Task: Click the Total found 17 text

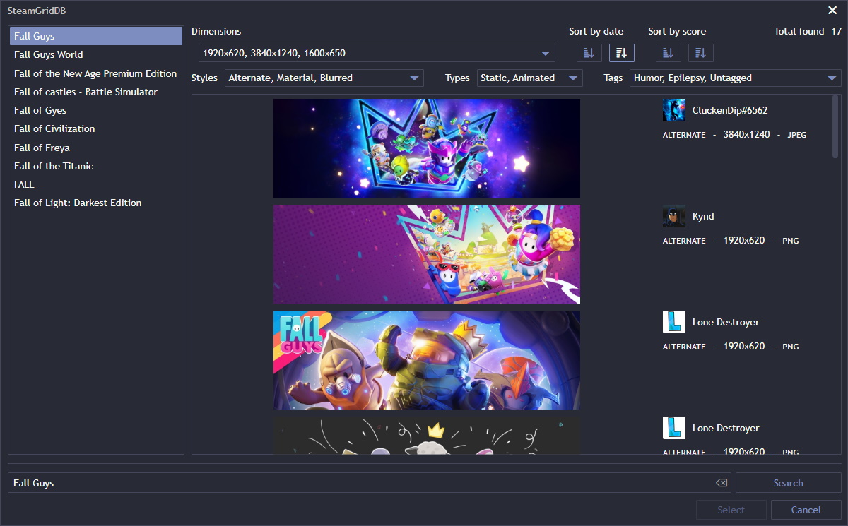Action: (808, 31)
